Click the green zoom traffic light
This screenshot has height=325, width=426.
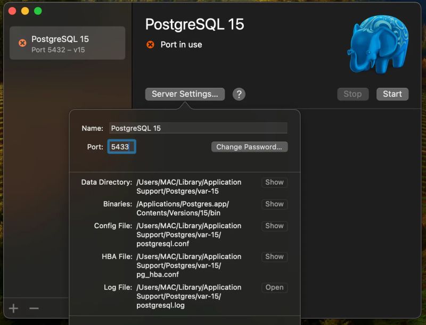click(37, 10)
